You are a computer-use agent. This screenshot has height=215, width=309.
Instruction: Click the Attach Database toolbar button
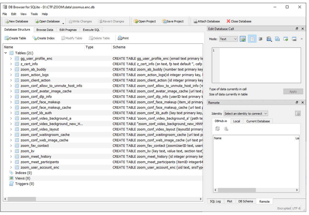[207, 21]
